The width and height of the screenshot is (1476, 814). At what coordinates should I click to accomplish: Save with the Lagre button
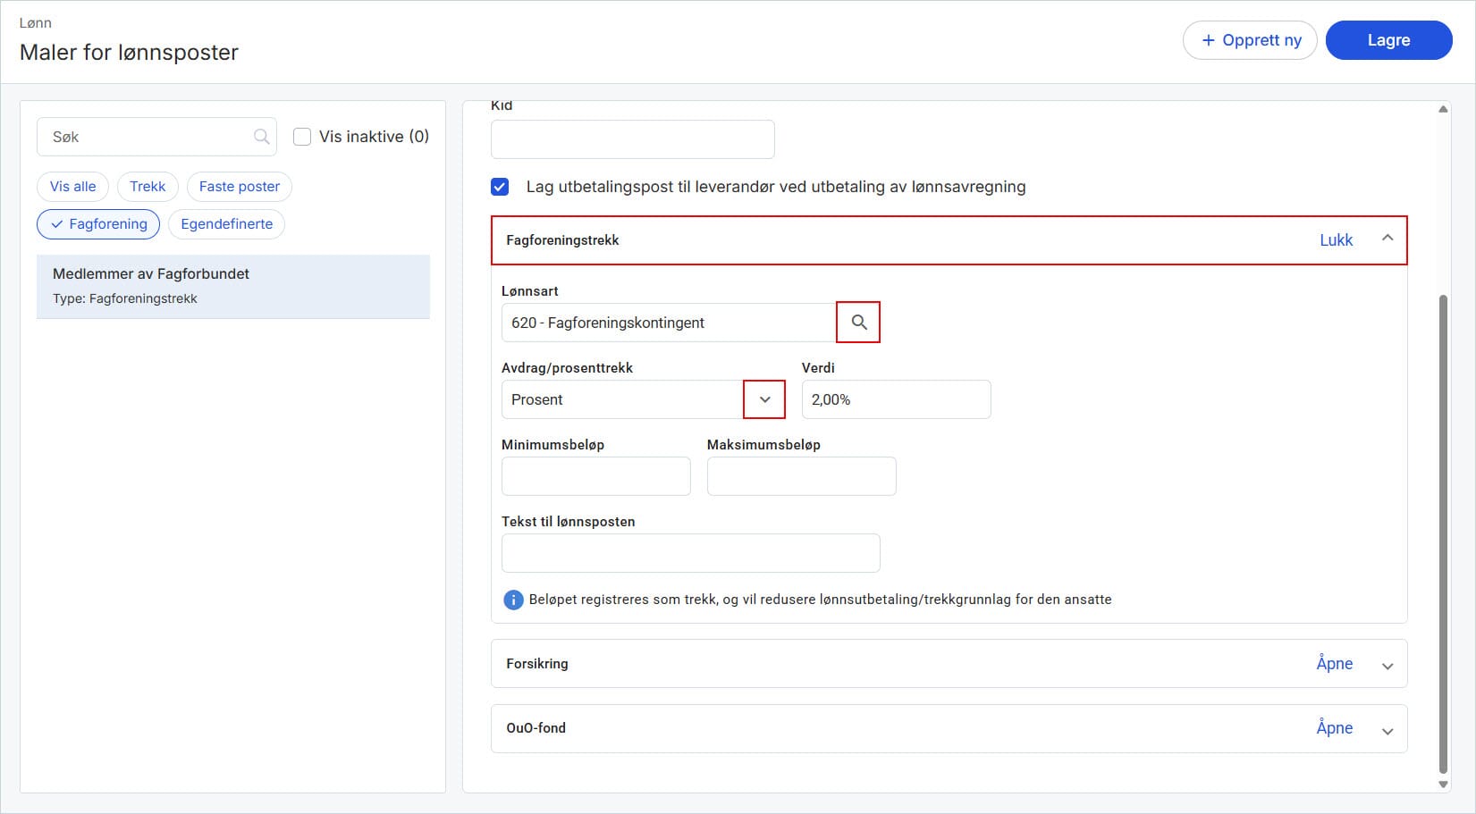[x=1388, y=40]
